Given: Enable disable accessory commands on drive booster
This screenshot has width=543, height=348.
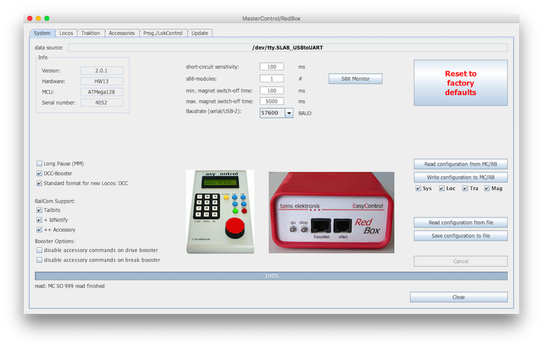Looking at the screenshot, I should click(x=39, y=250).
